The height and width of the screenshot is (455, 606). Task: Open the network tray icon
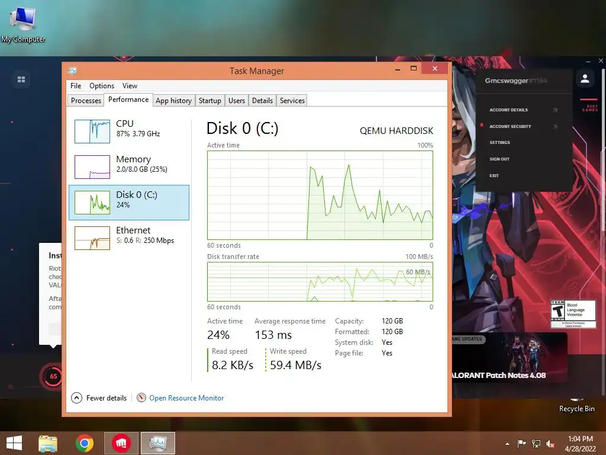536,444
